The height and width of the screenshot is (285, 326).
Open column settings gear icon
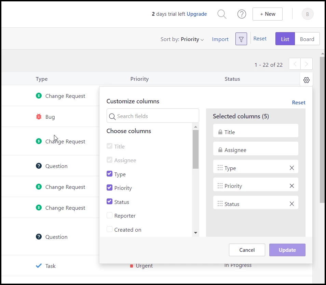click(x=306, y=80)
